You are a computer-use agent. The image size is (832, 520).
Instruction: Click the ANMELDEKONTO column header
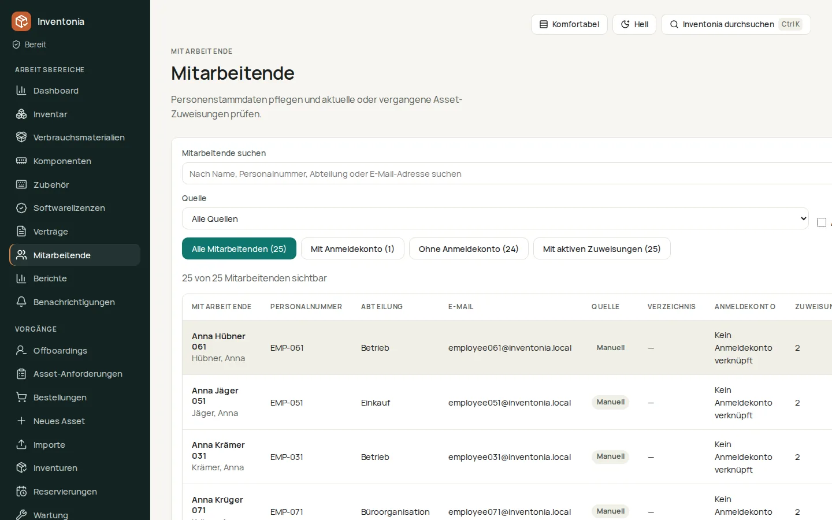click(745, 307)
